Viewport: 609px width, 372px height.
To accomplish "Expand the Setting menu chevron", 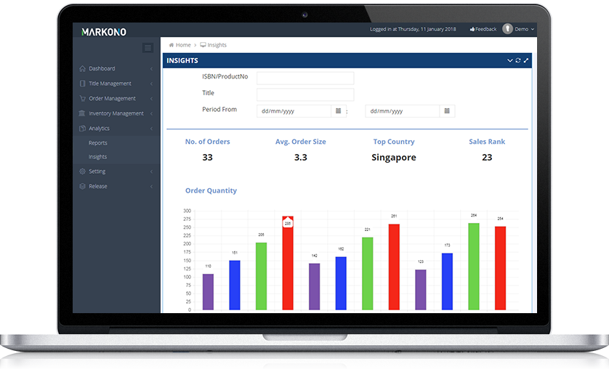I will pyautogui.click(x=151, y=171).
